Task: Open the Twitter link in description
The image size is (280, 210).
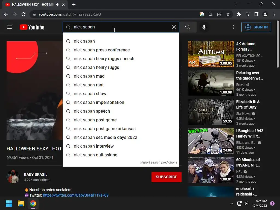Action: pos(76,195)
